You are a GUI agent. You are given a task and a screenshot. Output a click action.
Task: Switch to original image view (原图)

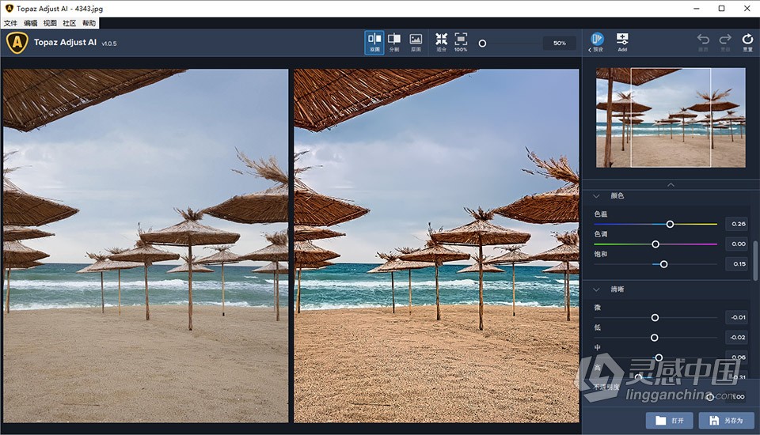416,43
